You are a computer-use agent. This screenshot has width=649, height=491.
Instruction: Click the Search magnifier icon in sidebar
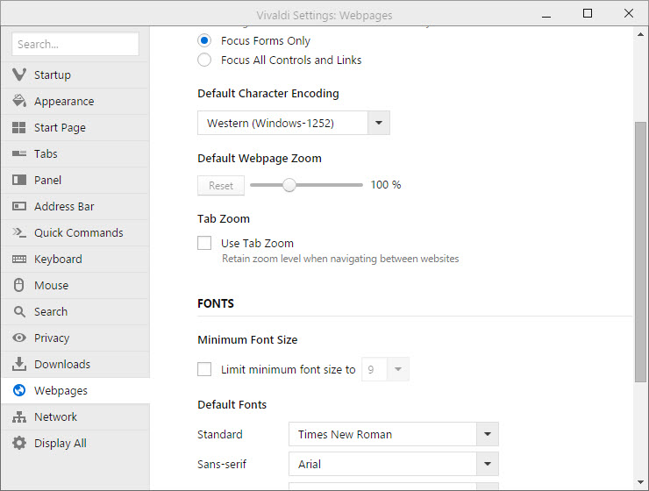(19, 311)
